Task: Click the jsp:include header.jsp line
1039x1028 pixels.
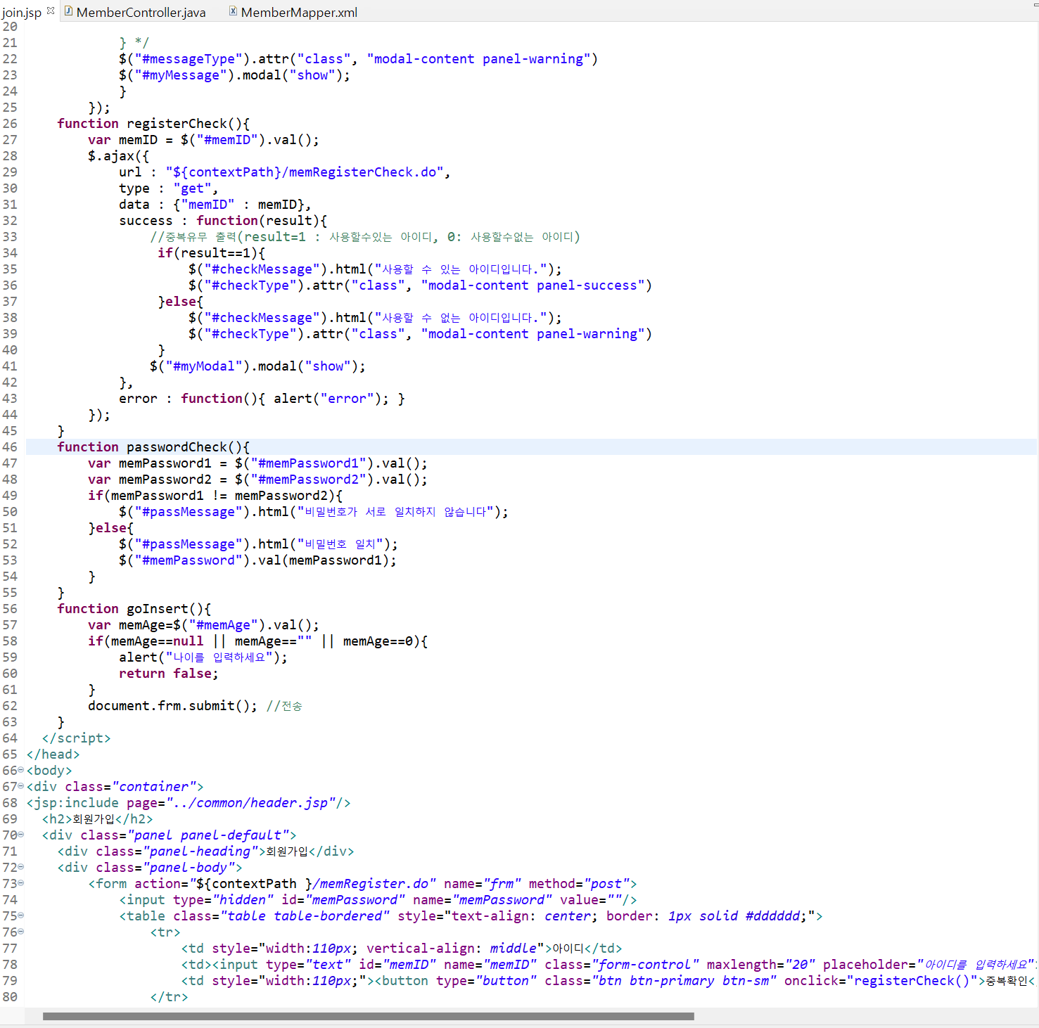Action: pos(189,803)
